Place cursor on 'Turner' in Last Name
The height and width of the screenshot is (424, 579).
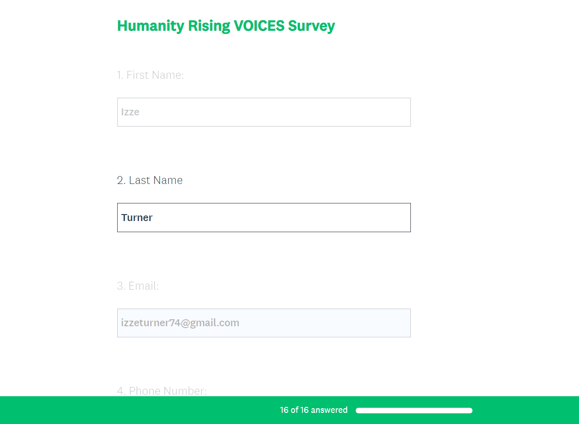pos(137,218)
